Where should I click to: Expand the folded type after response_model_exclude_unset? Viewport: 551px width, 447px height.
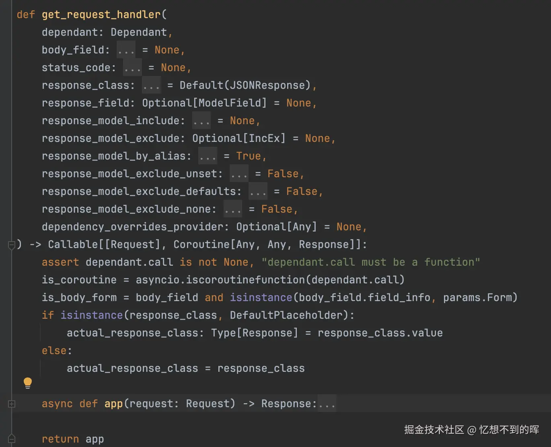point(239,174)
